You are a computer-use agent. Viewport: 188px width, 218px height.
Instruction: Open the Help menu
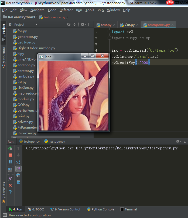(127, 10)
